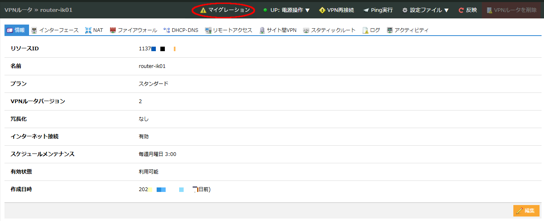544x221 pixels.
Task: Click the DHCP·DNS network nodes icon
Action: (x=166, y=30)
